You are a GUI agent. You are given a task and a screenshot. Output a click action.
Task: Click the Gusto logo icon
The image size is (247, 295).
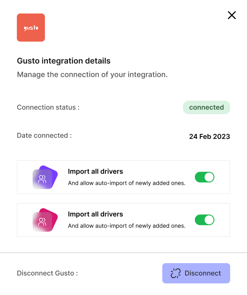point(31,27)
